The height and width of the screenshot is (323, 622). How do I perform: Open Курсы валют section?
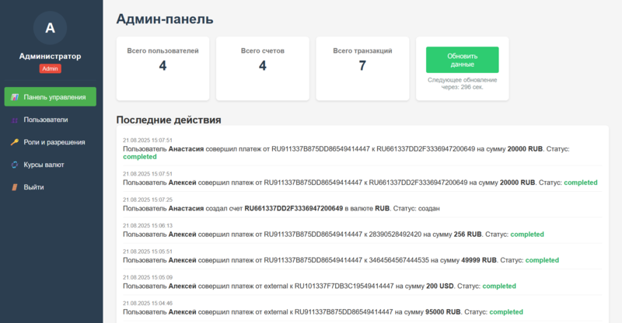tap(51, 165)
